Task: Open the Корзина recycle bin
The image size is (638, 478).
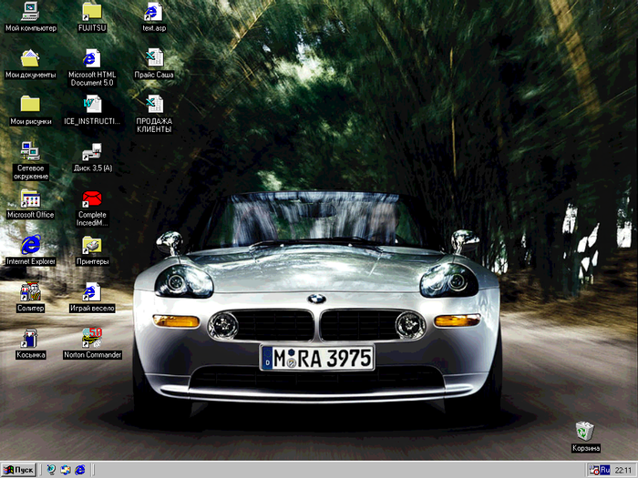Action: click(x=585, y=431)
